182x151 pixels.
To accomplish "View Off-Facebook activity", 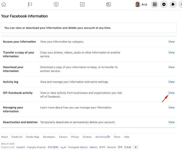I will (171, 93).
